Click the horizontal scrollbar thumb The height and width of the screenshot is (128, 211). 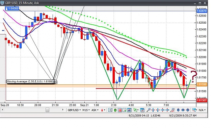(47, 110)
